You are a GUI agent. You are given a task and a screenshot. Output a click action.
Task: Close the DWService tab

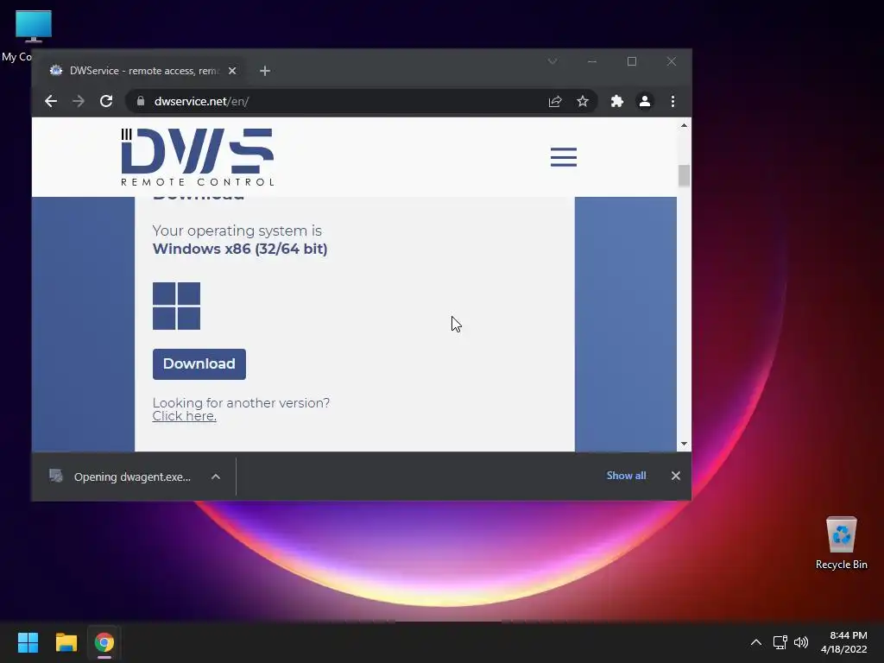(x=232, y=71)
